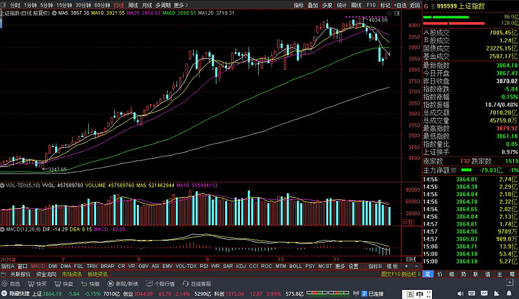Viewport: 519px width, 299px height.
Task: Open the 设置 indicator settings
Action: coord(354,266)
